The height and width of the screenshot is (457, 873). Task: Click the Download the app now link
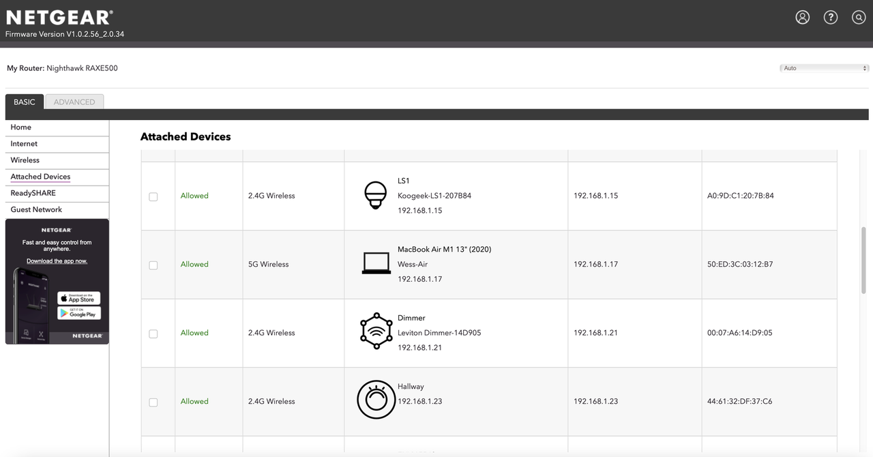tap(57, 261)
